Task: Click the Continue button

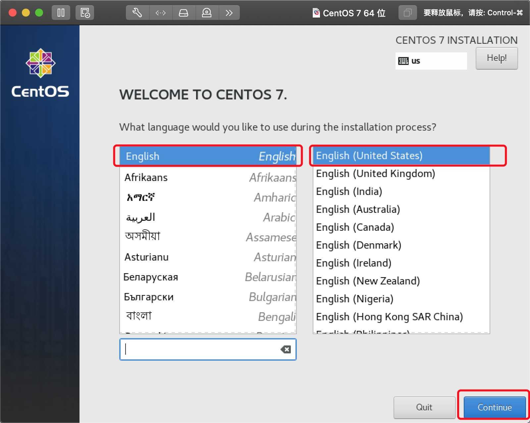Action: [x=495, y=407]
